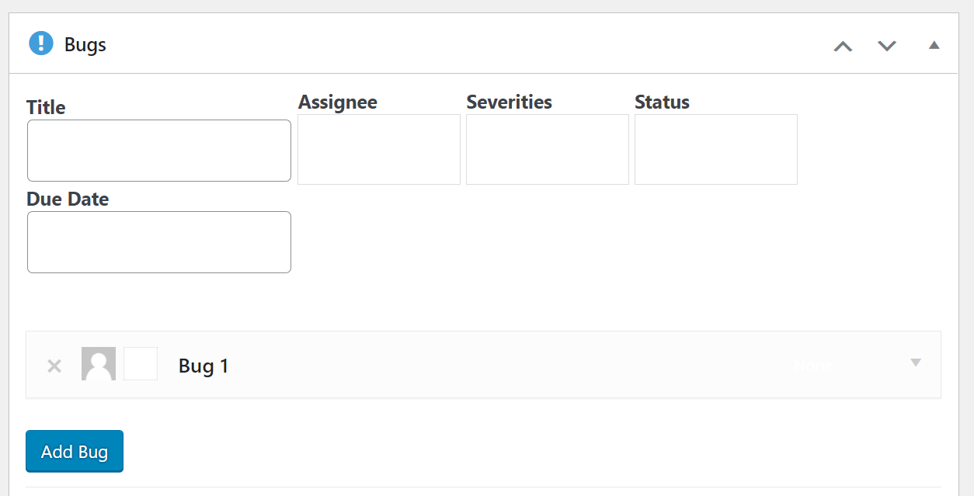Expand the Bug 1 row details arrow
The width and height of the screenshot is (974, 496).
(916, 362)
